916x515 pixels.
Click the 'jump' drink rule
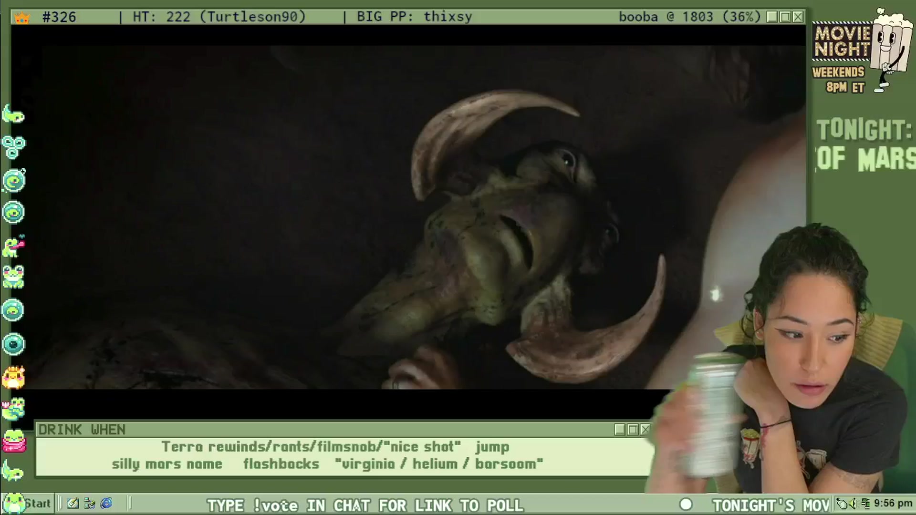pos(492,447)
